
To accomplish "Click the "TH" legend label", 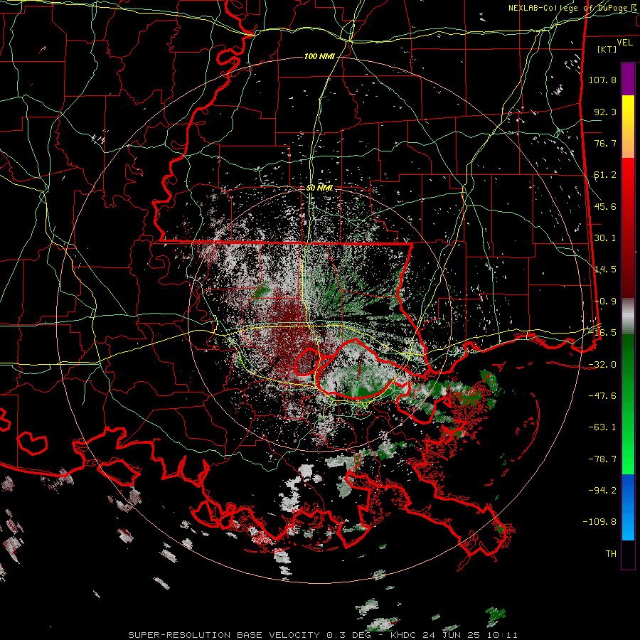I will click(611, 554).
